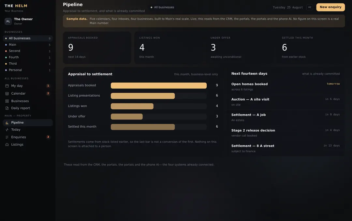Screen dimensions: 352x221
Task: Filter by the Main business
Action: pos(28,45)
